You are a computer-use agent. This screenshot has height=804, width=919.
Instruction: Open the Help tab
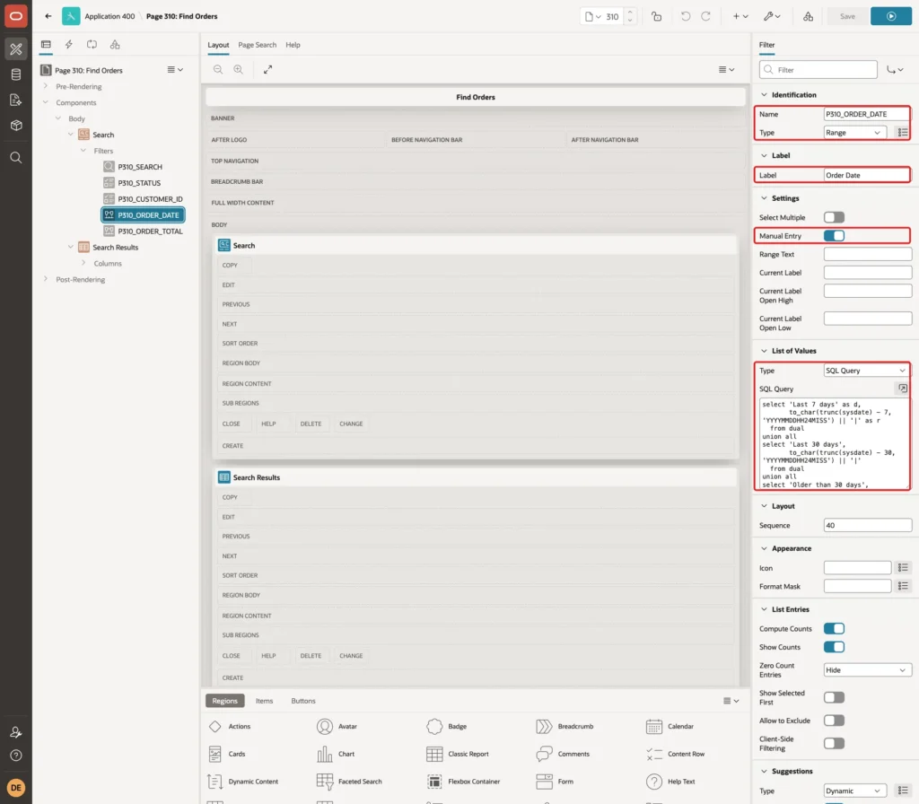point(293,45)
